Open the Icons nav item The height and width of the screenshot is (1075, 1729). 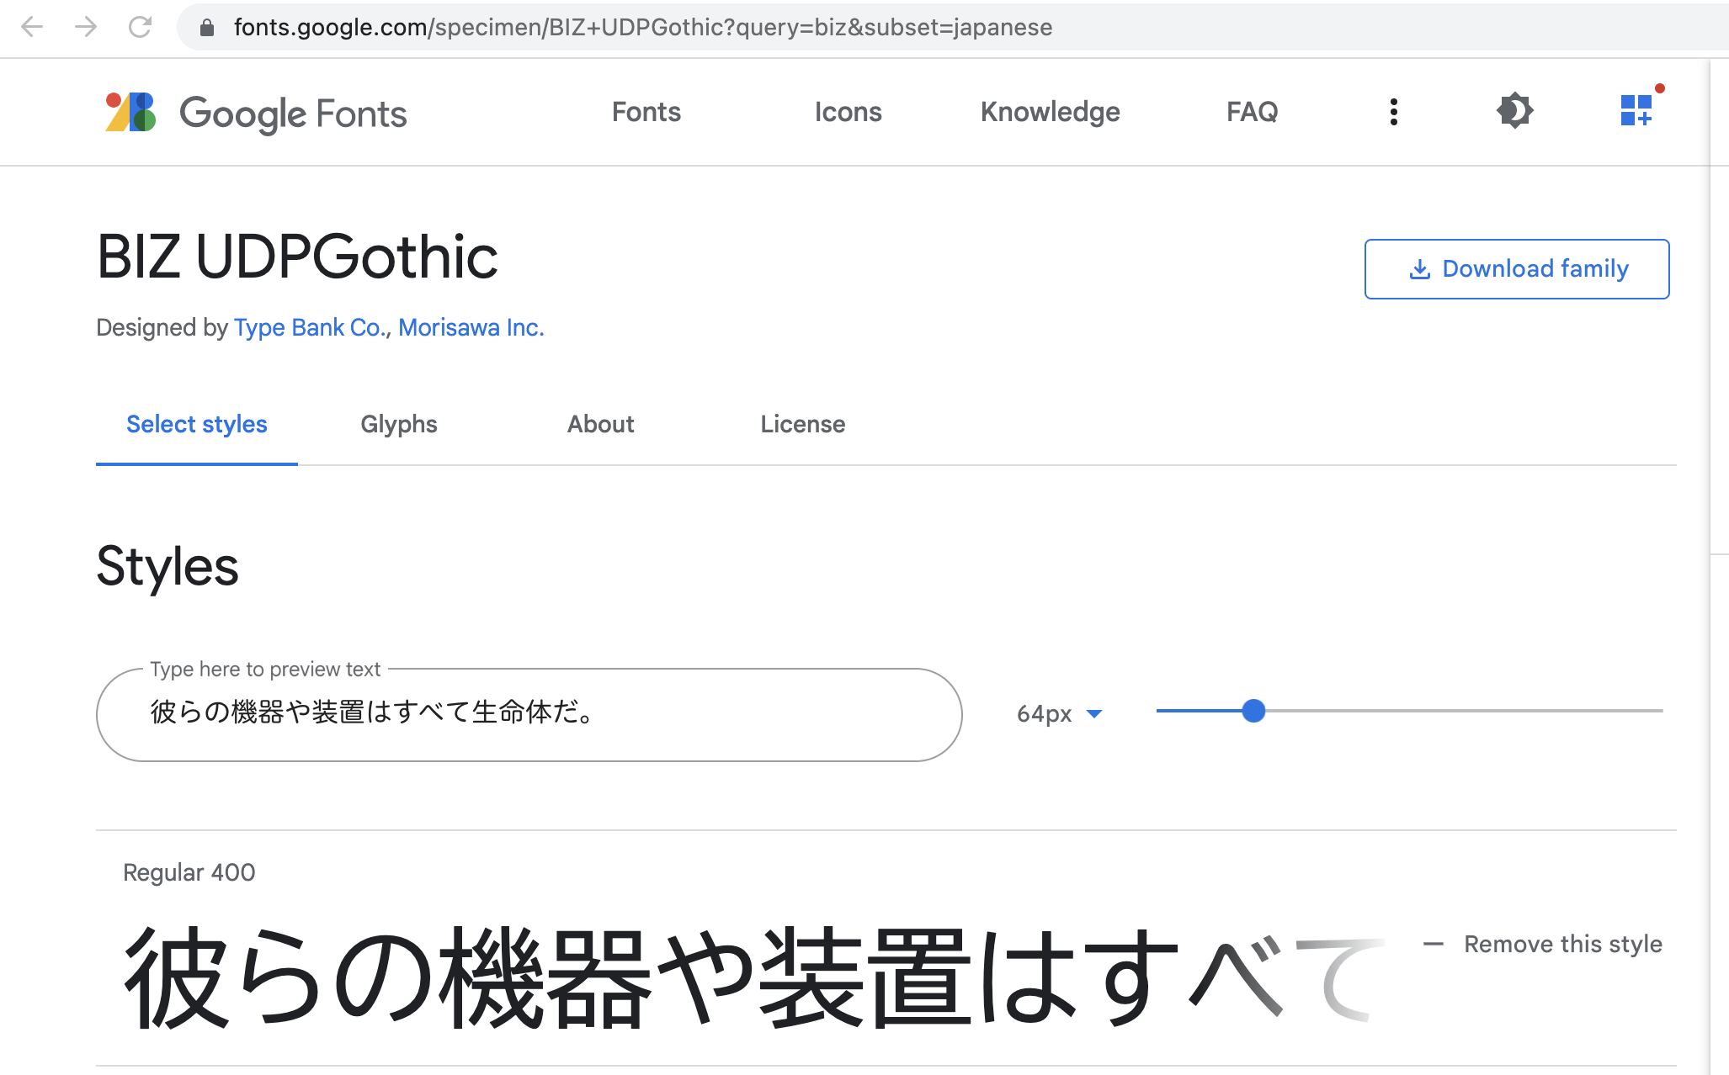(x=848, y=112)
